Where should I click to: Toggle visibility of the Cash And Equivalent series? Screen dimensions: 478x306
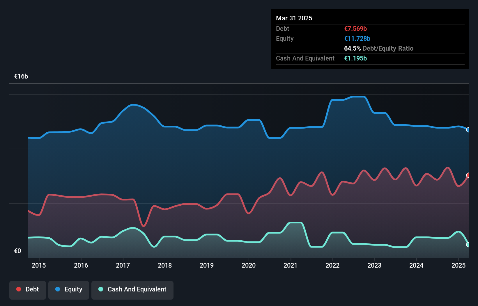[132, 289]
